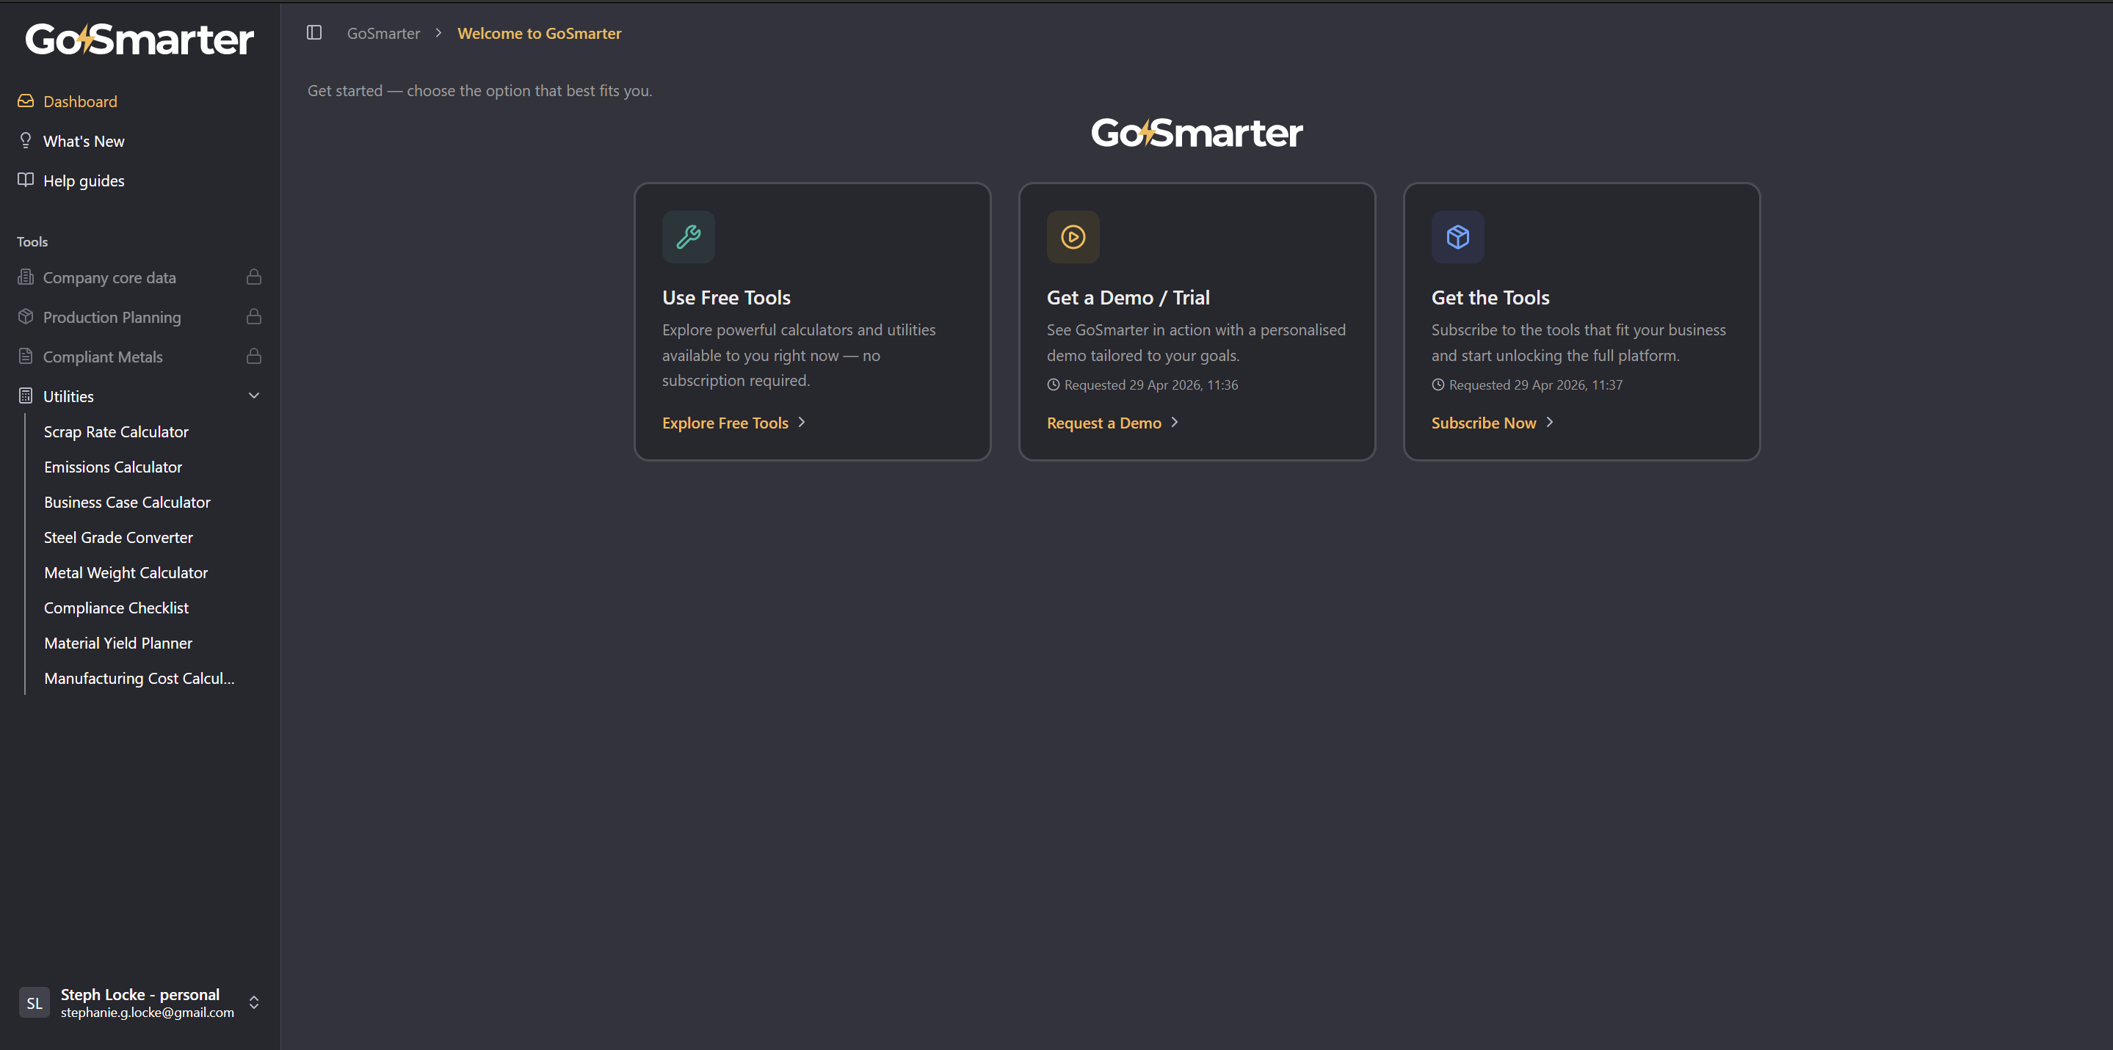The height and width of the screenshot is (1050, 2113).
Task: Select the Utilities menu label
Action: pyautogui.click(x=68, y=396)
